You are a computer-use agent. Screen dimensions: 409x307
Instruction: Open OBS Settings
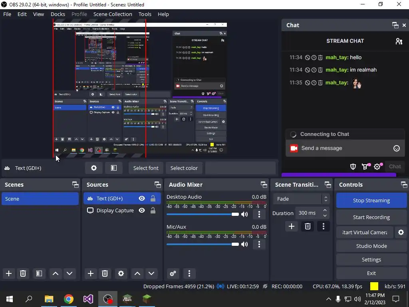[x=371, y=259]
